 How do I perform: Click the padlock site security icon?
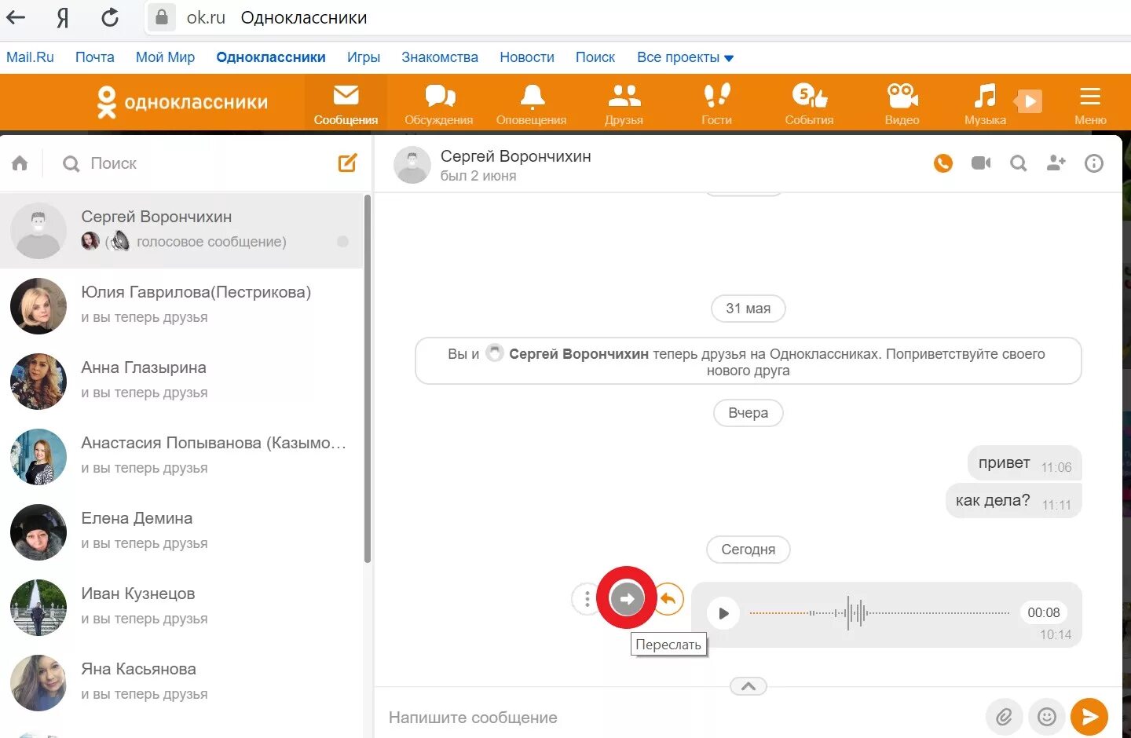[161, 17]
